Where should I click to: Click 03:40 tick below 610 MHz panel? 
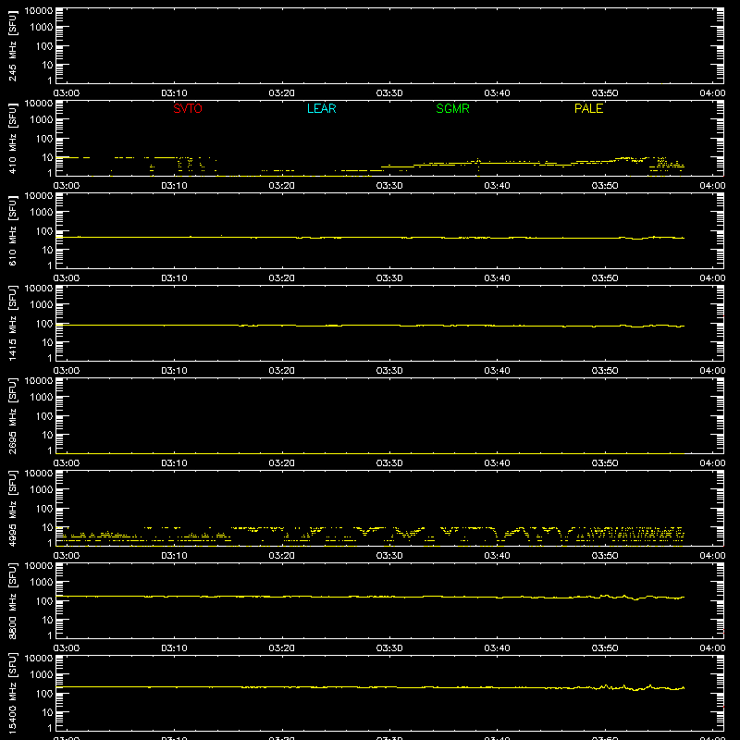(497, 278)
